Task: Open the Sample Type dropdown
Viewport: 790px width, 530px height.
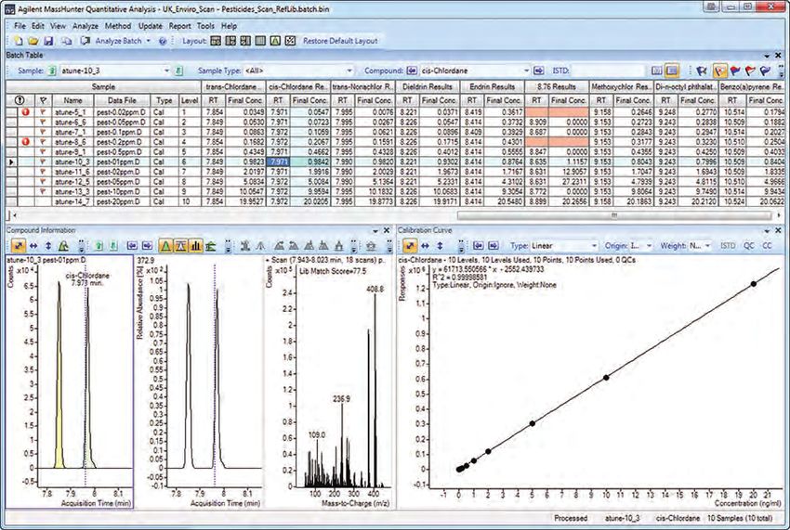Action: tap(349, 71)
